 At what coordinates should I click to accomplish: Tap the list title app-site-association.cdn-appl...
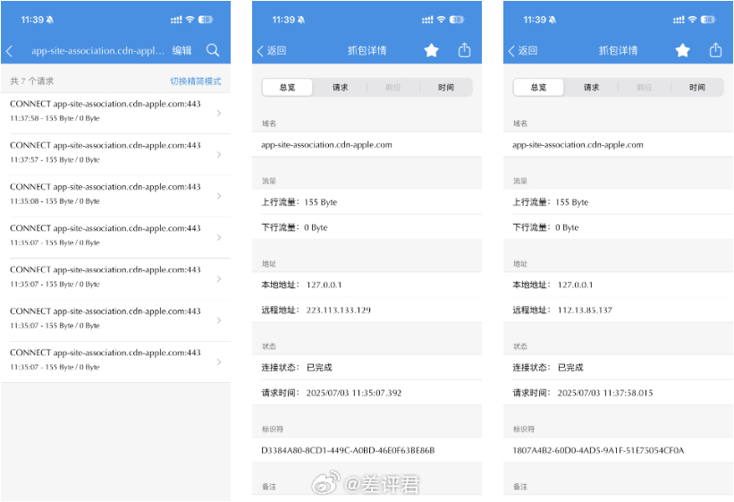coord(97,51)
